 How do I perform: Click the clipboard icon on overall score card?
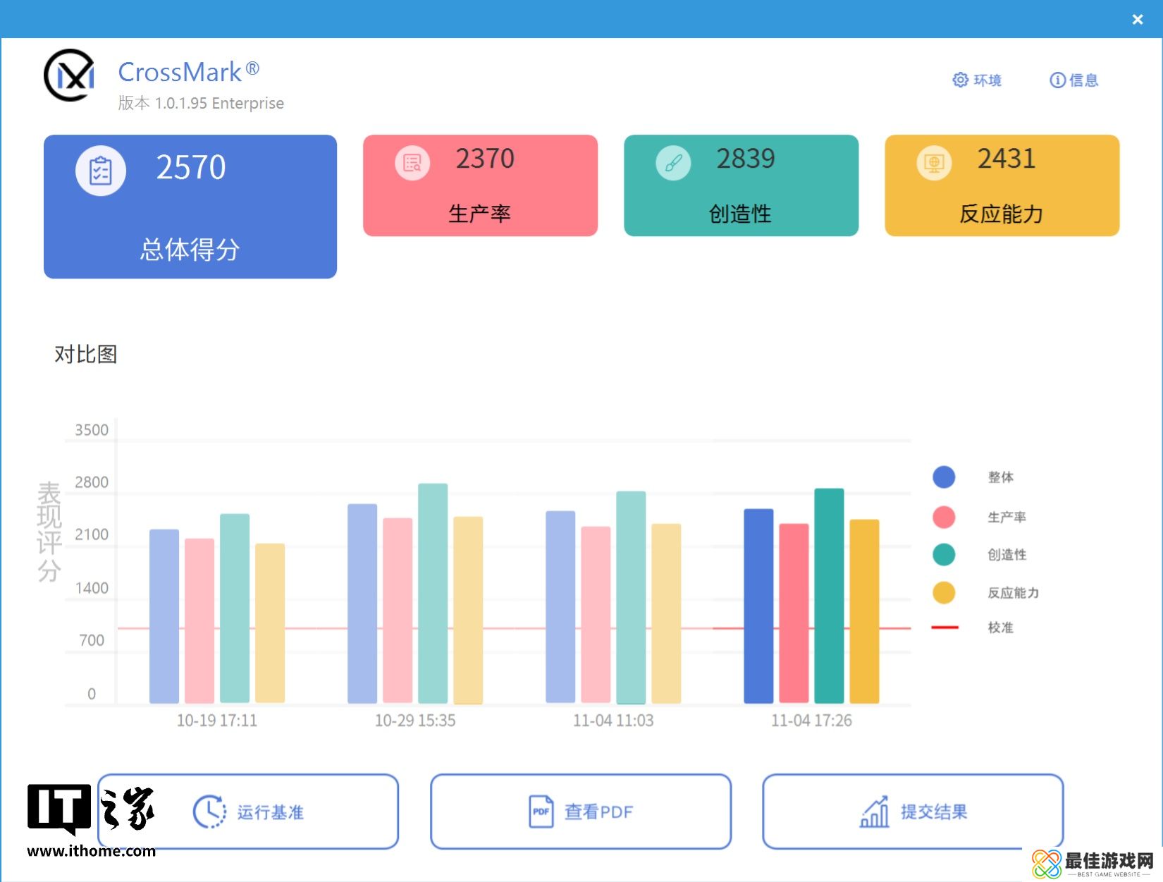click(101, 171)
